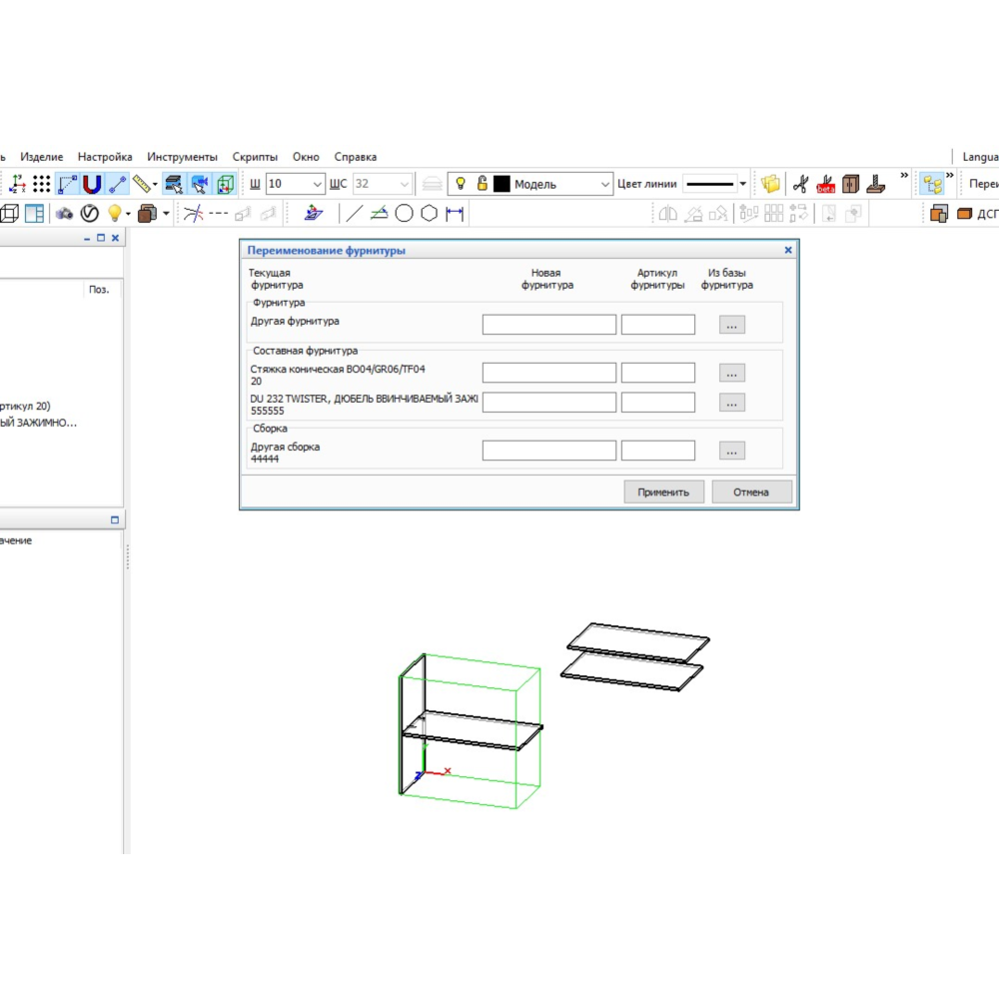Viewport: 999px width, 999px height.
Task: Open the Скрипты menu
Action: tap(255, 157)
